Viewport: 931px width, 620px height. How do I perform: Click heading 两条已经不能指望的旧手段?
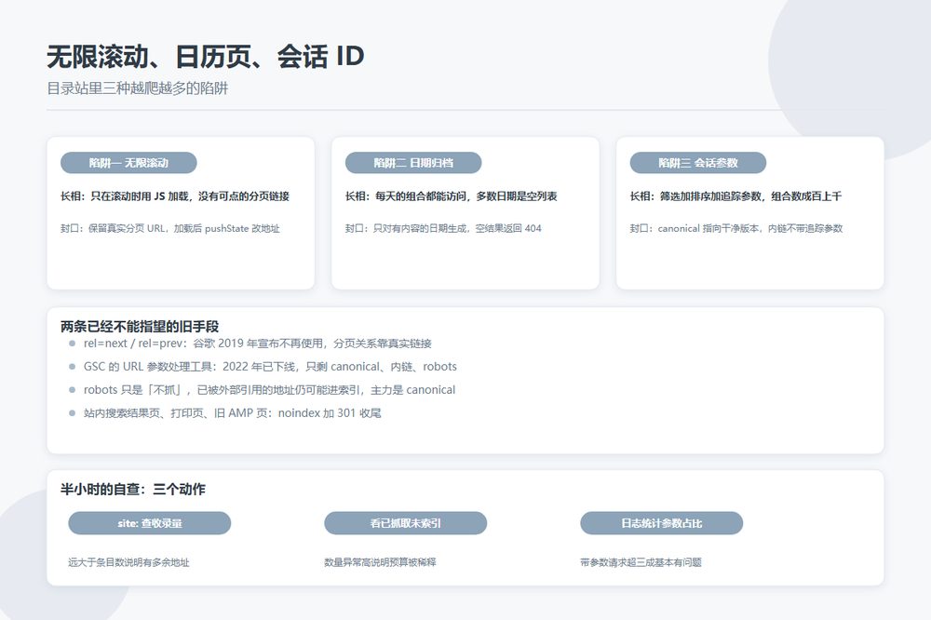(140, 326)
